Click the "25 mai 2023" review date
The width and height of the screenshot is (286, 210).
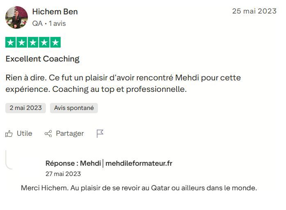[x=254, y=11]
